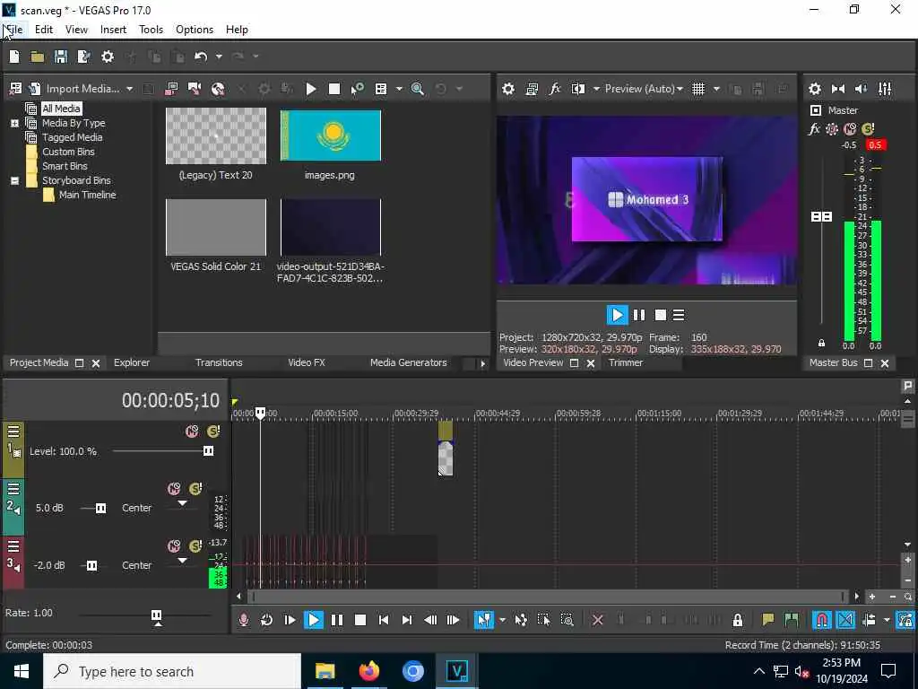
Task: Pause timeline playback
Action: (x=337, y=620)
